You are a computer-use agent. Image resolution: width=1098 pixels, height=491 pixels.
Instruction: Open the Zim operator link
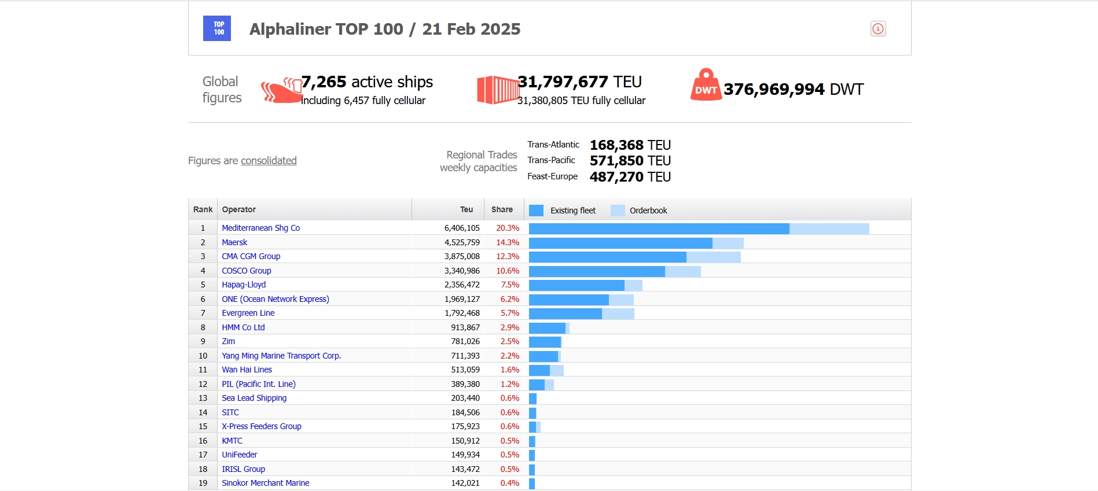point(229,341)
